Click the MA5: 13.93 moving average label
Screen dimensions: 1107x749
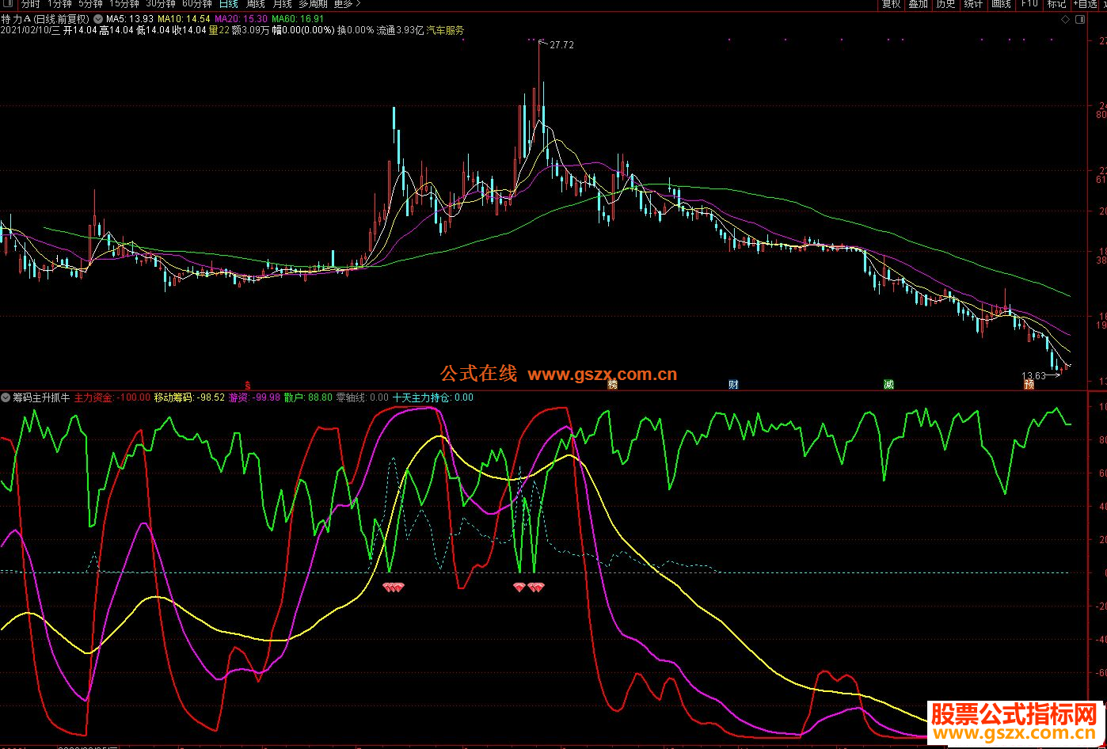130,18
